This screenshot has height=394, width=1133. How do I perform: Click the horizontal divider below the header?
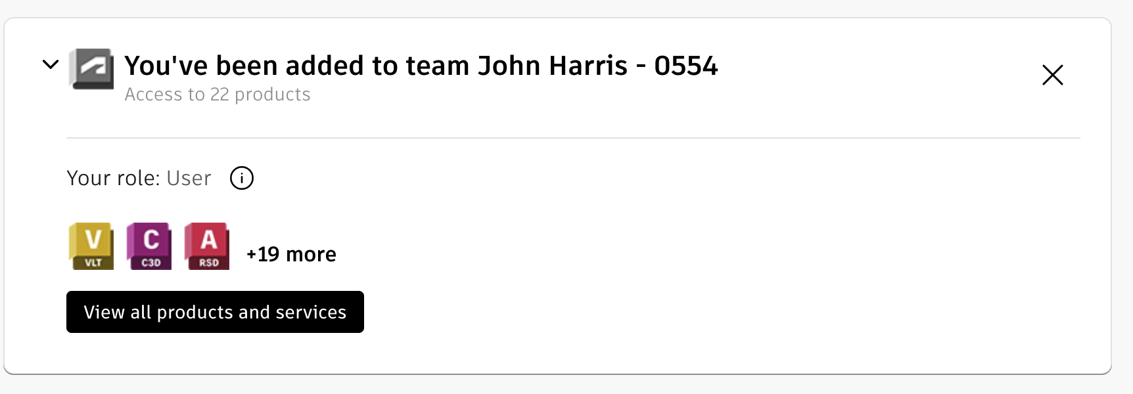tap(573, 138)
